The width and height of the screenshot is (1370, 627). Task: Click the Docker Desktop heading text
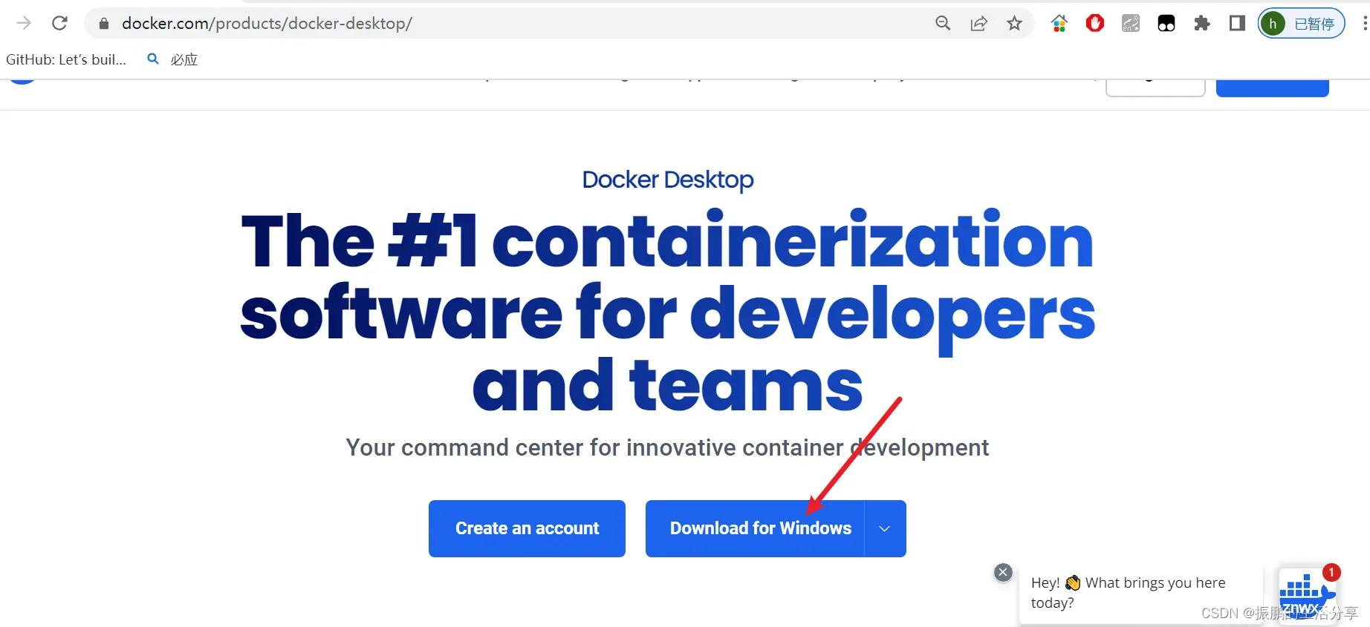(668, 180)
